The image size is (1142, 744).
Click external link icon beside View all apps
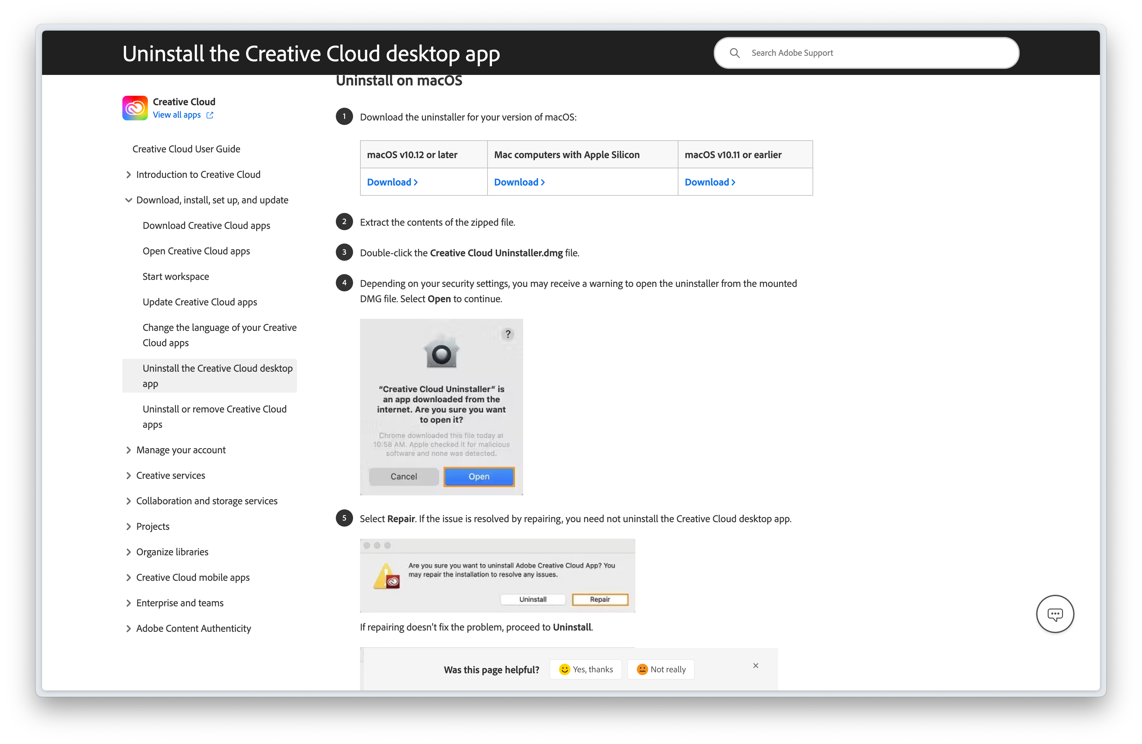(x=210, y=115)
